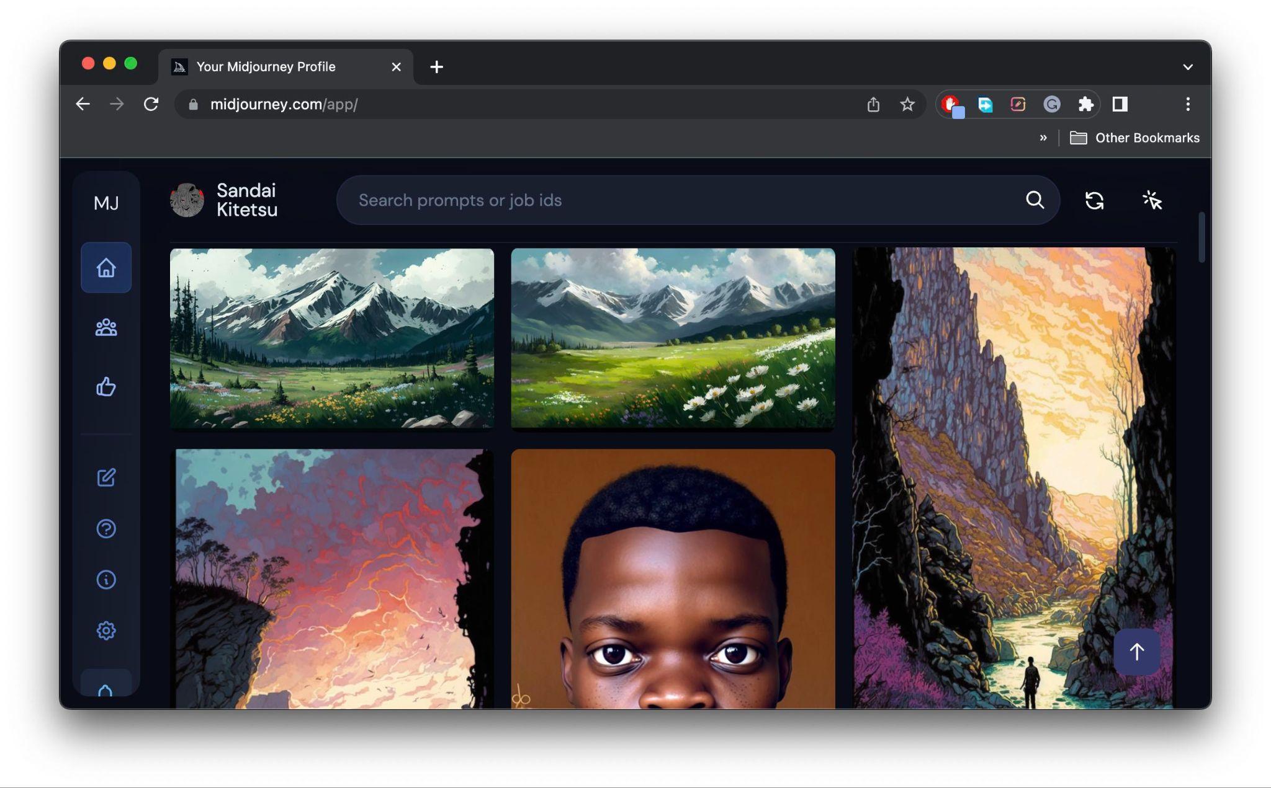The height and width of the screenshot is (788, 1271).
Task: Open a new browser tab
Action: point(436,67)
